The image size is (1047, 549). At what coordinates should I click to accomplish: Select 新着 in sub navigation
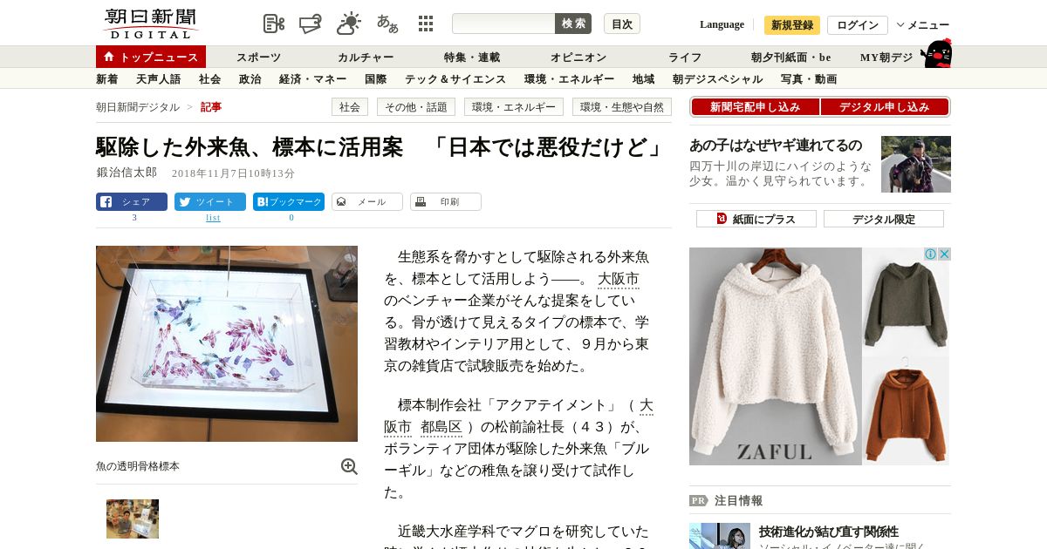(x=107, y=79)
